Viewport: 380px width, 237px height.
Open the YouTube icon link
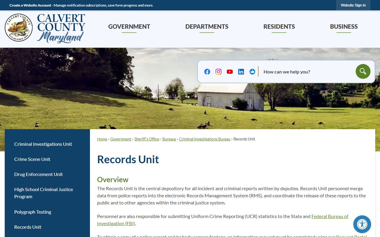230,72
